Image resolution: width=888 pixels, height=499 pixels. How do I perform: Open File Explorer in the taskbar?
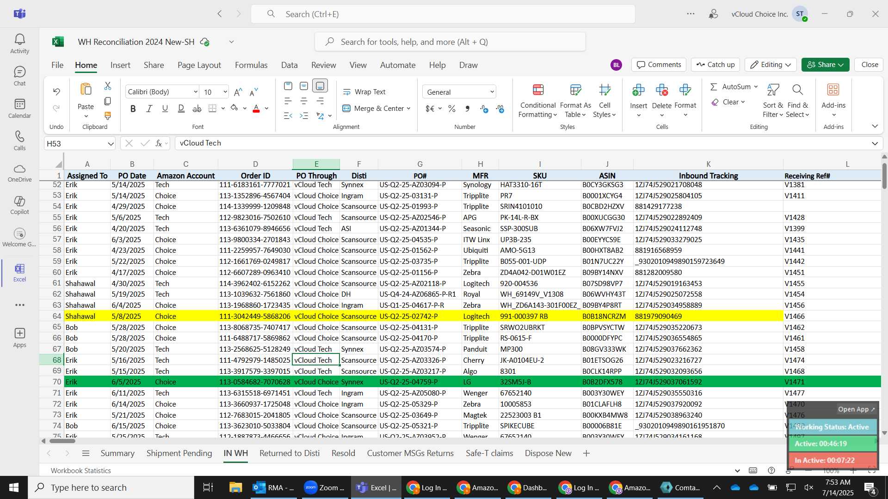pyautogui.click(x=235, y=487)
